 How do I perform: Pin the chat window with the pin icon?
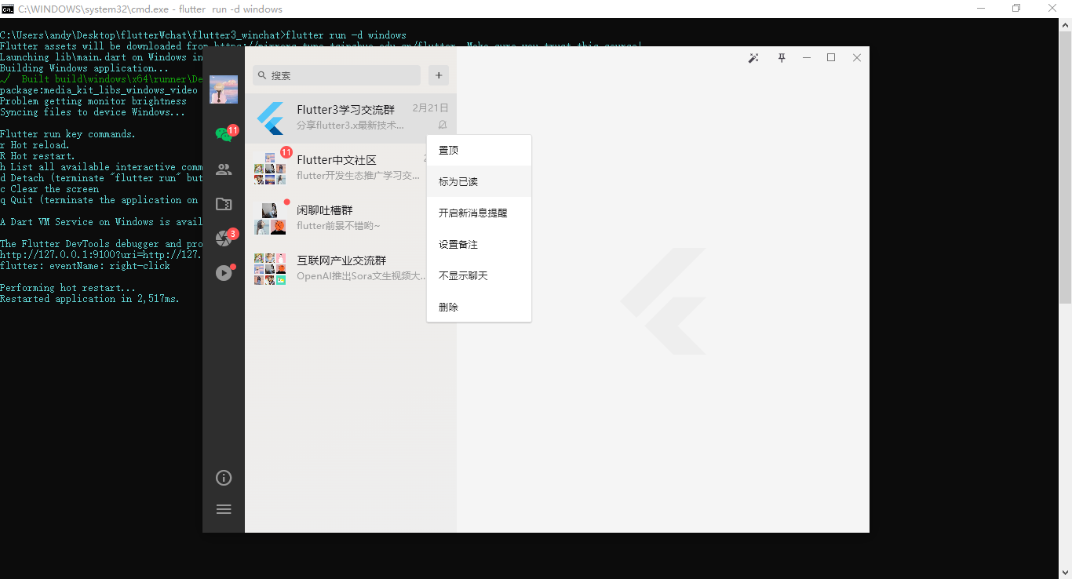pyautogui.click(x=782, y=58)
